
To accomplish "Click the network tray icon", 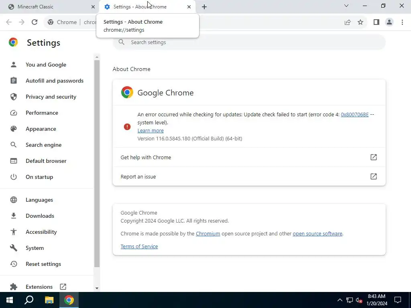I will click(350, 300).
